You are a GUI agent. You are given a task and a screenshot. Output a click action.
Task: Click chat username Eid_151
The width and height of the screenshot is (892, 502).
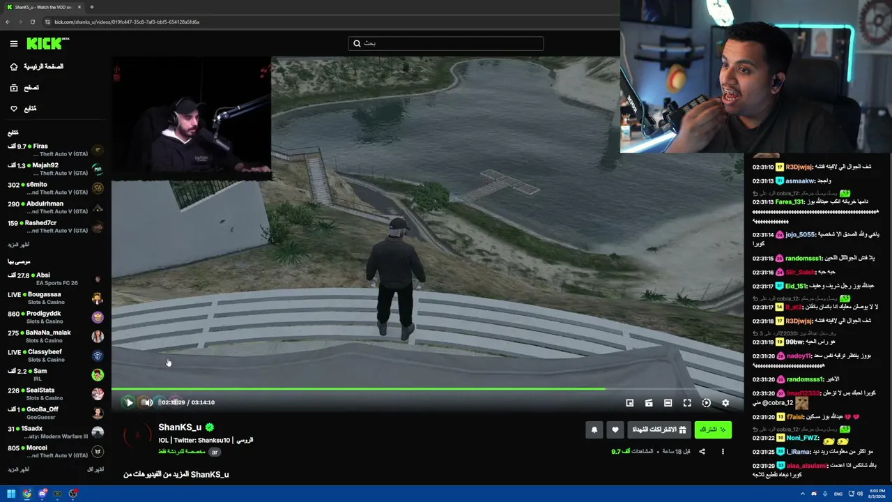[795, 287]
